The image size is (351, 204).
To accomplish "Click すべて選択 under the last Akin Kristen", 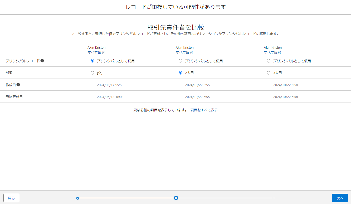I will pyautogui.click(x=272, y=52).
